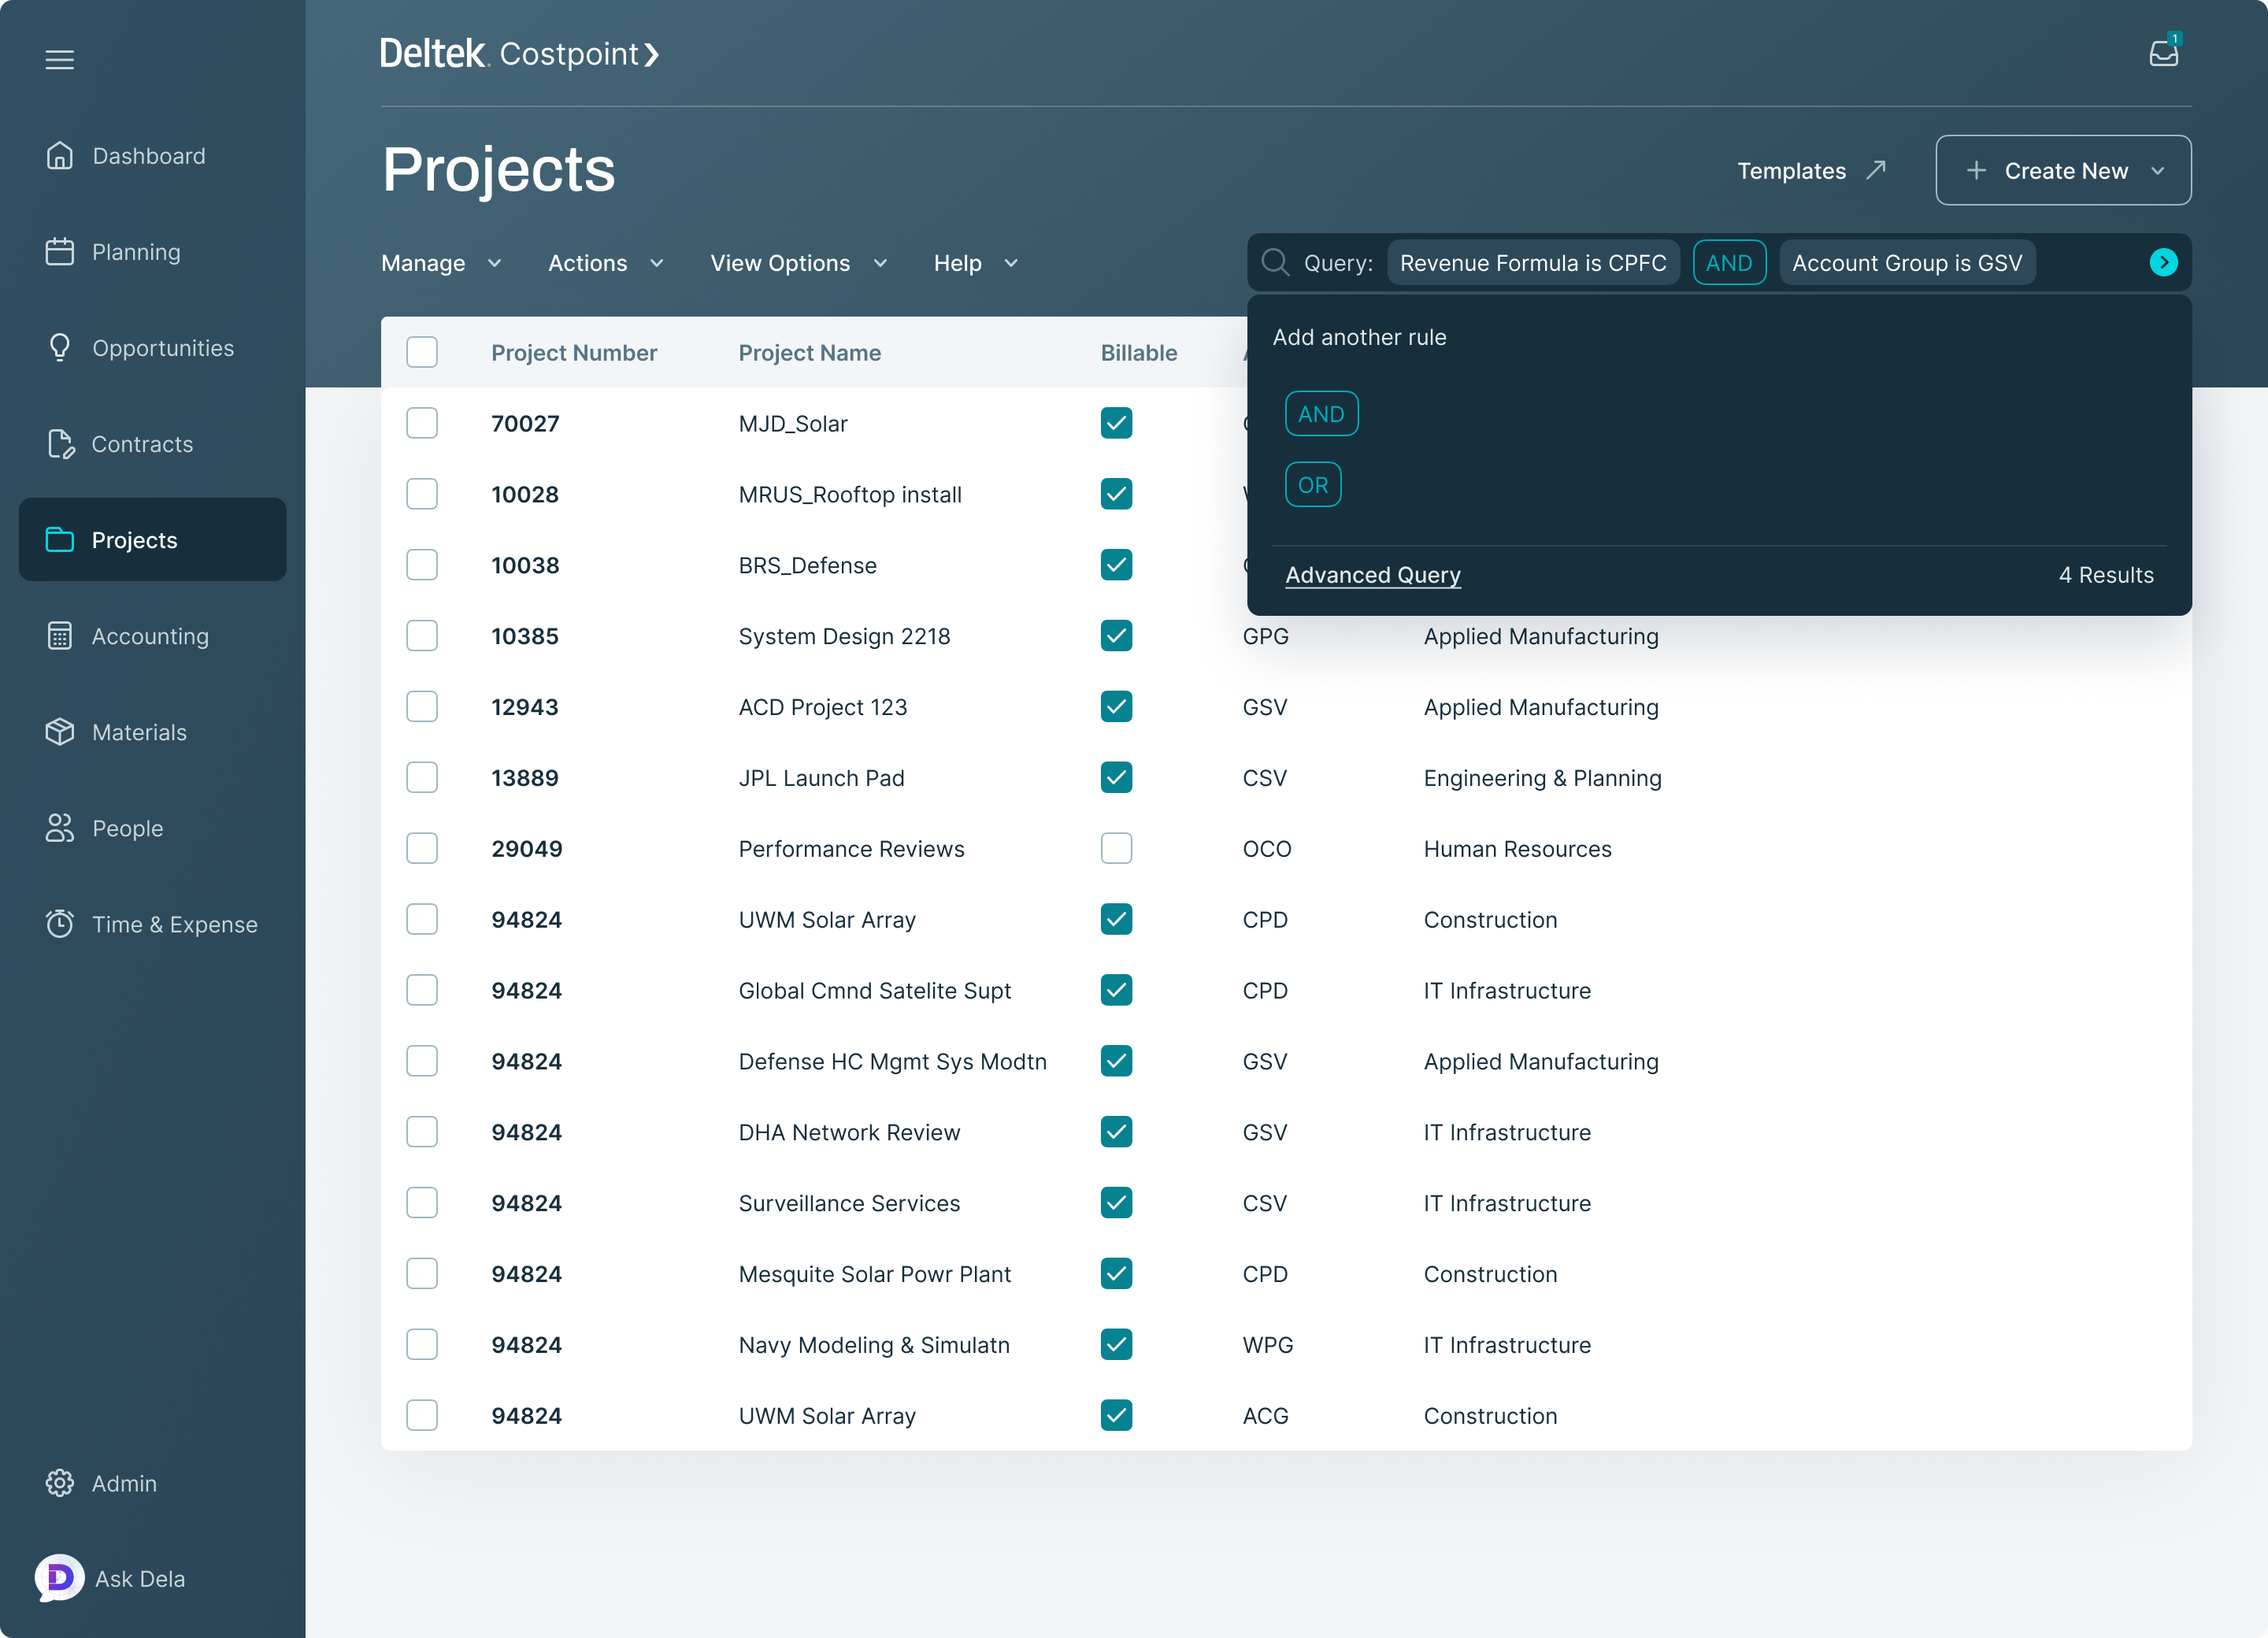Add an OR rule to query

click(x=1312, y=485)
